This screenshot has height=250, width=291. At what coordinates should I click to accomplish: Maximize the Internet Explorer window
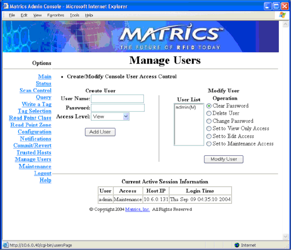[276, 6]
